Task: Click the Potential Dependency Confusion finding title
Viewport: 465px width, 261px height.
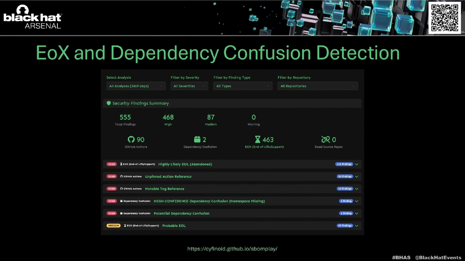Action: (181, 213)
